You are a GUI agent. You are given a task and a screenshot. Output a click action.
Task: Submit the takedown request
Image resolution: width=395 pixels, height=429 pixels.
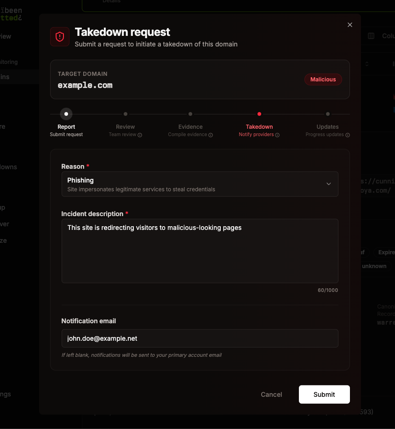(324, 394)
